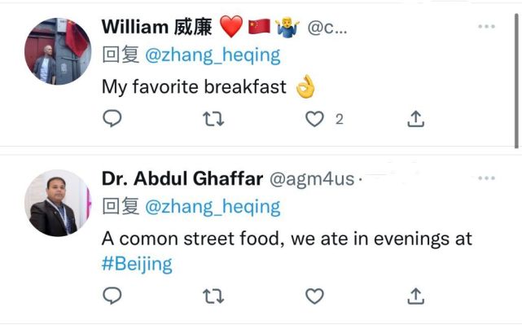View William's profile picture

coord(58,51)
